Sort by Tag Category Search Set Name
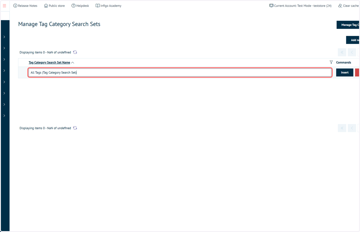 pyautogui.click(x=49, y=63)
